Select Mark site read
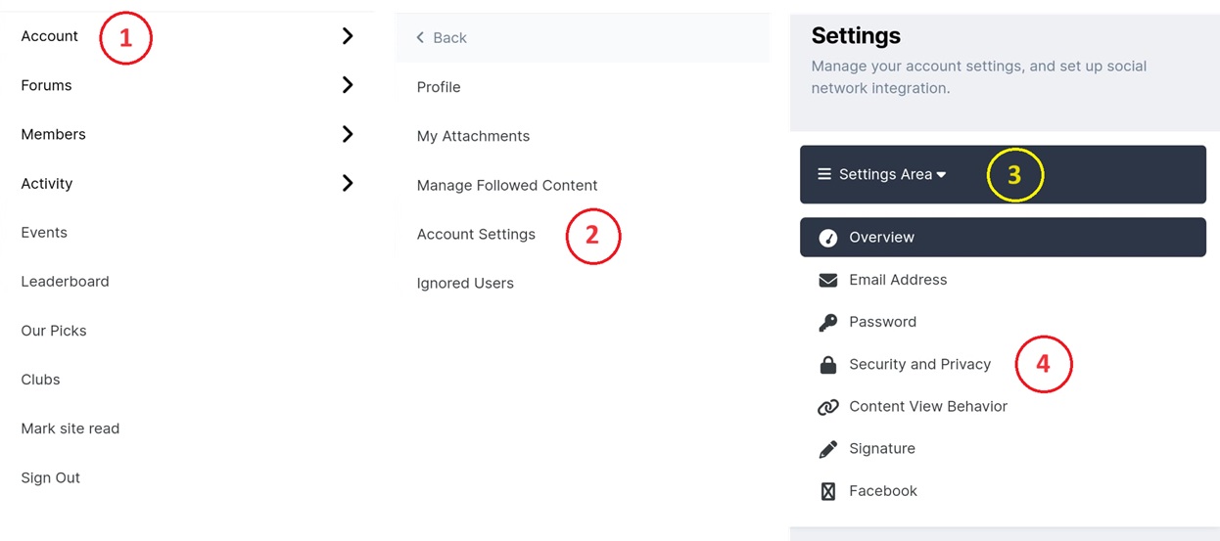The height and width of the screenshot is (541, 1220). (70, 428)
